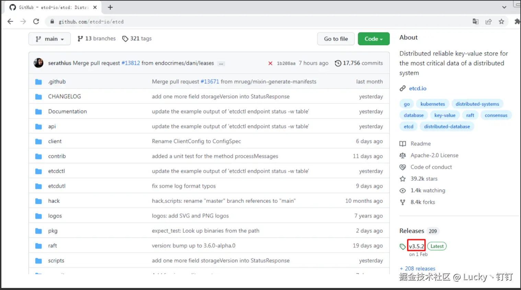Open the etcdctl folder
Image resolution: width=521 pixels, height=290 pixels.
(x=57, y=171)
